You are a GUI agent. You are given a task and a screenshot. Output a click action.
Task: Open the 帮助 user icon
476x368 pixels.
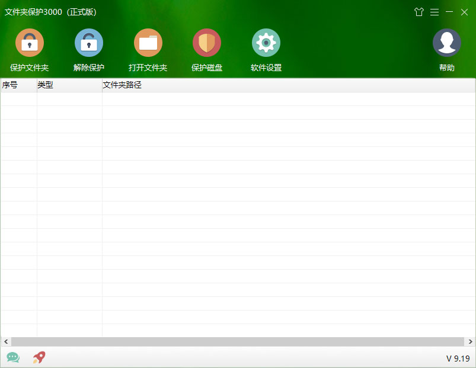[446, 43]
